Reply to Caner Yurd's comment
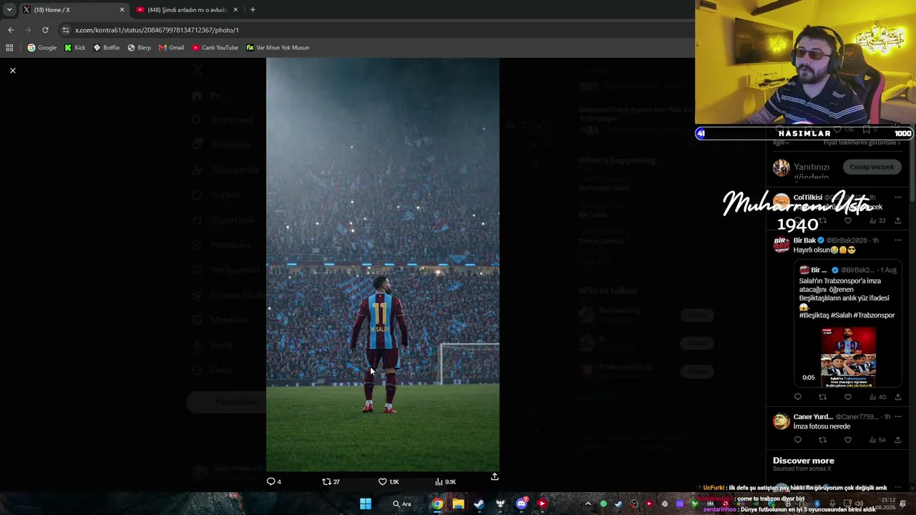This screenshot has width=916, height=515. coord(798,440)
